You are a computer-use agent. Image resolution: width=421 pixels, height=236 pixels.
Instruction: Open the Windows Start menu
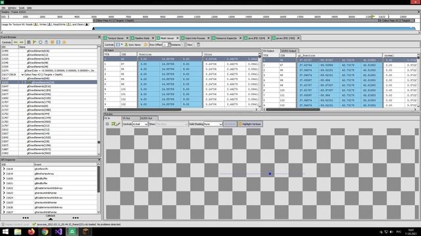point(5,231)
